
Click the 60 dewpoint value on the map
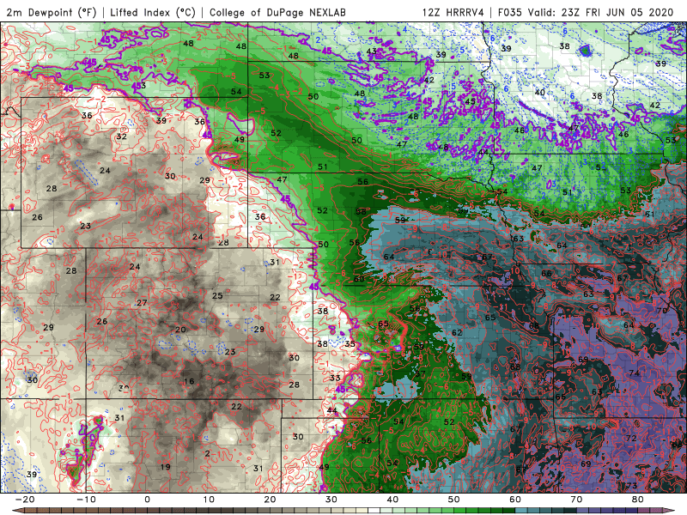359,279
